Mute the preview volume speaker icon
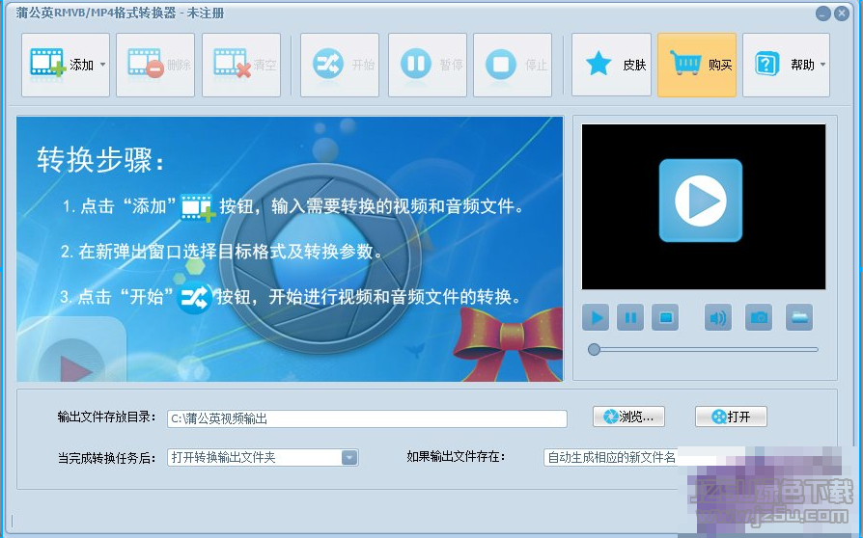The image size is (863, 538). pos(717,317)
